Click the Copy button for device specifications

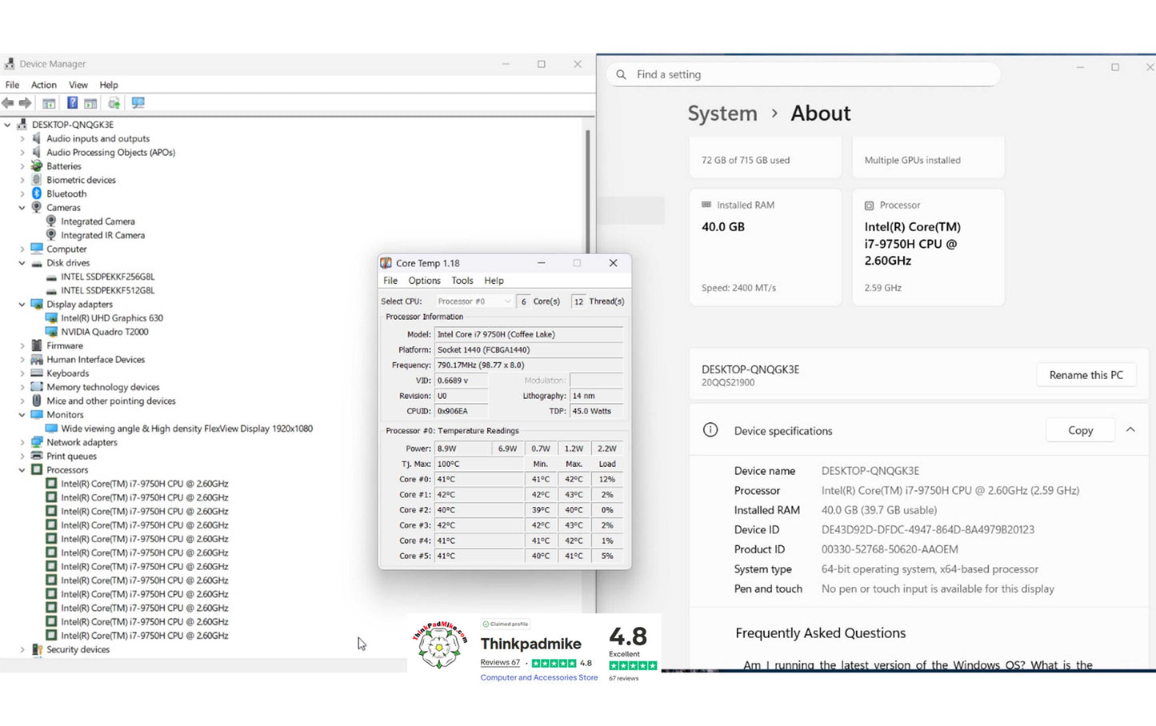1080,430
